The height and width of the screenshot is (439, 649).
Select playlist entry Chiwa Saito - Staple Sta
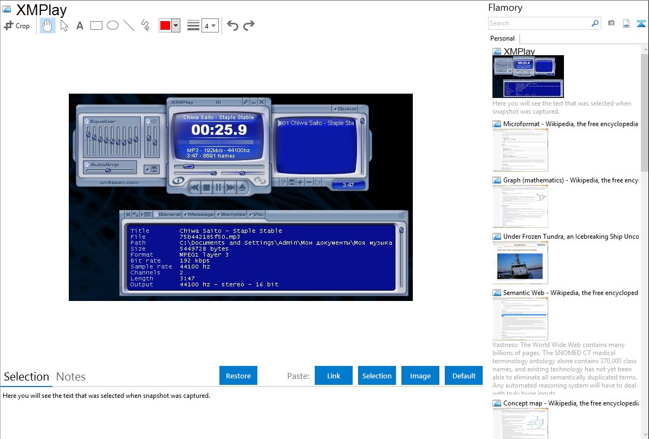click(x=316, y=123)
